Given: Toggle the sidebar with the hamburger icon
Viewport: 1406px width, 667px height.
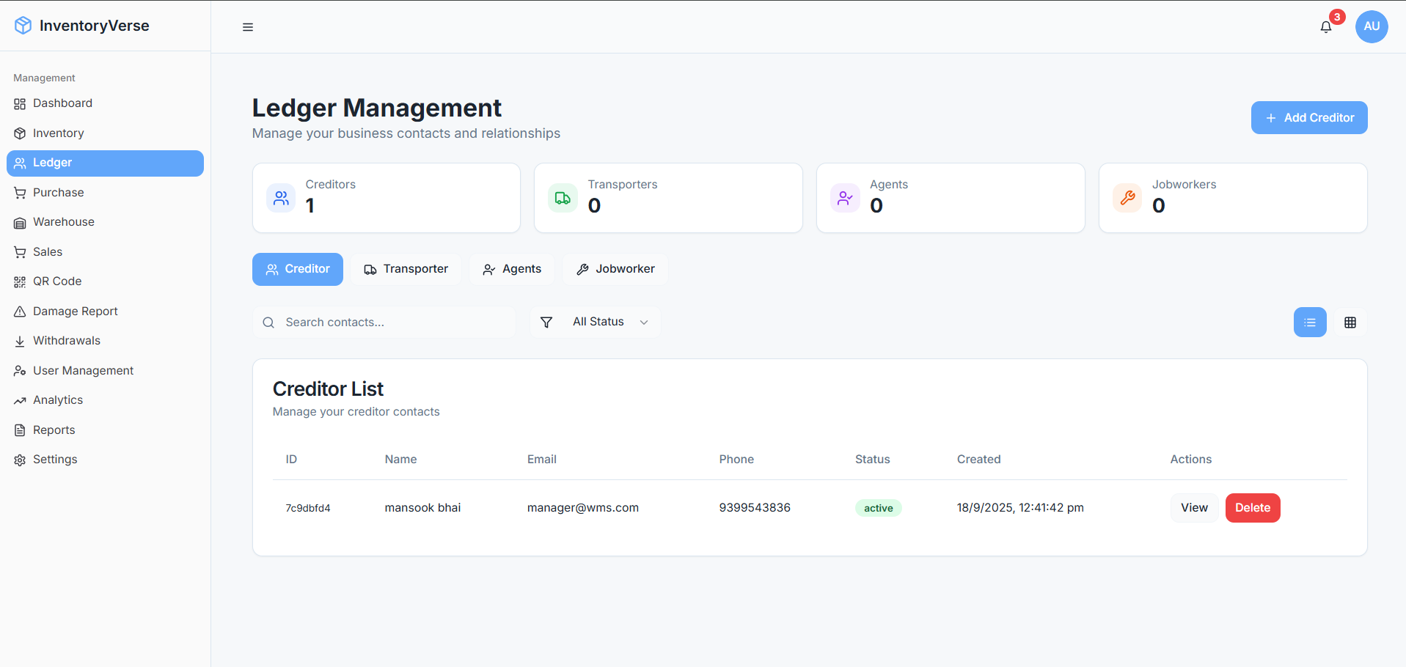Looking at the screenshot, I should 247,27.
